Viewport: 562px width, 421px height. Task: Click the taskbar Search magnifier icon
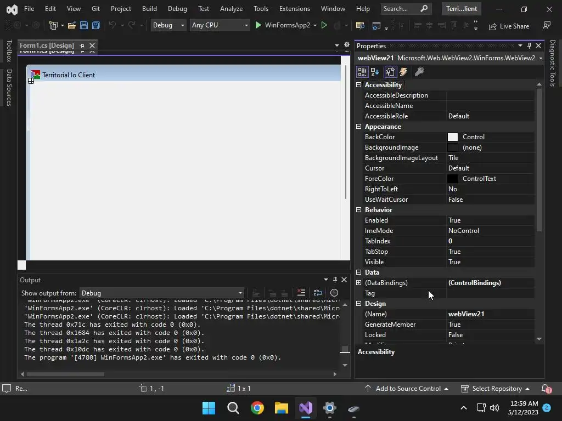[x=233, y=408]
